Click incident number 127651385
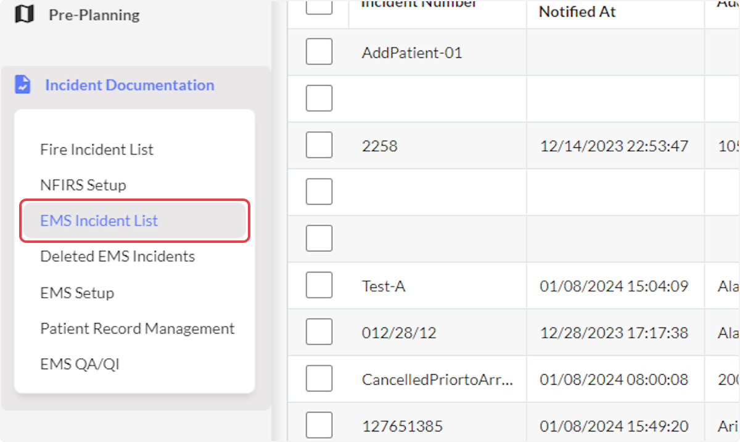The width and height of the screenshot is (740, 442). (402, 427)
